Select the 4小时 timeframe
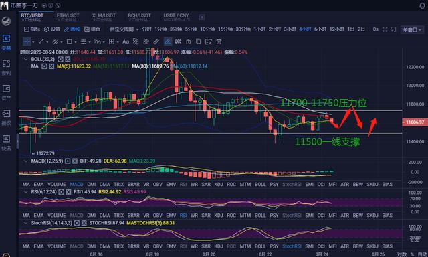The width and height of the screenshot is (428, 257). (x=305, y=29)
